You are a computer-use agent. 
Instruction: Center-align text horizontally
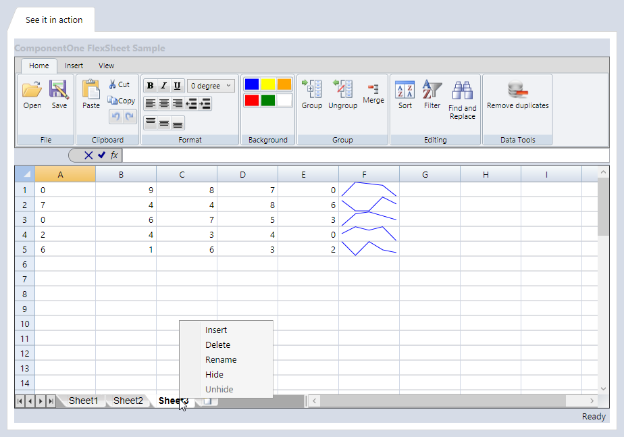[164, 104]
